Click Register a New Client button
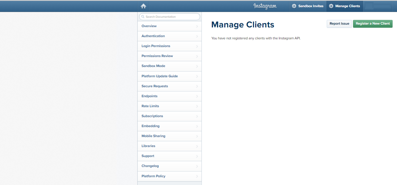 (x=373, y=24)
